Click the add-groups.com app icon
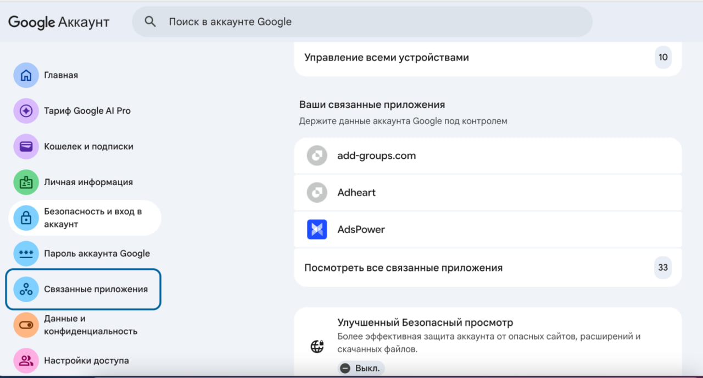Screen dimensions: 703x378 (317, 156)
